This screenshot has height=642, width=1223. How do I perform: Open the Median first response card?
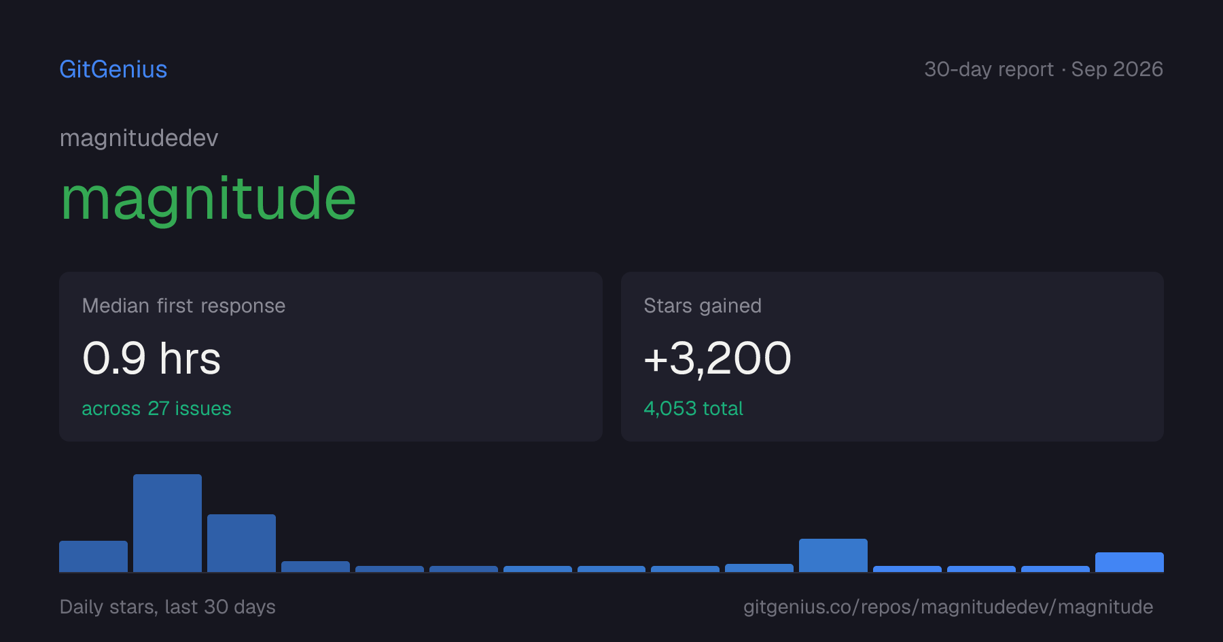coord(331,357)
